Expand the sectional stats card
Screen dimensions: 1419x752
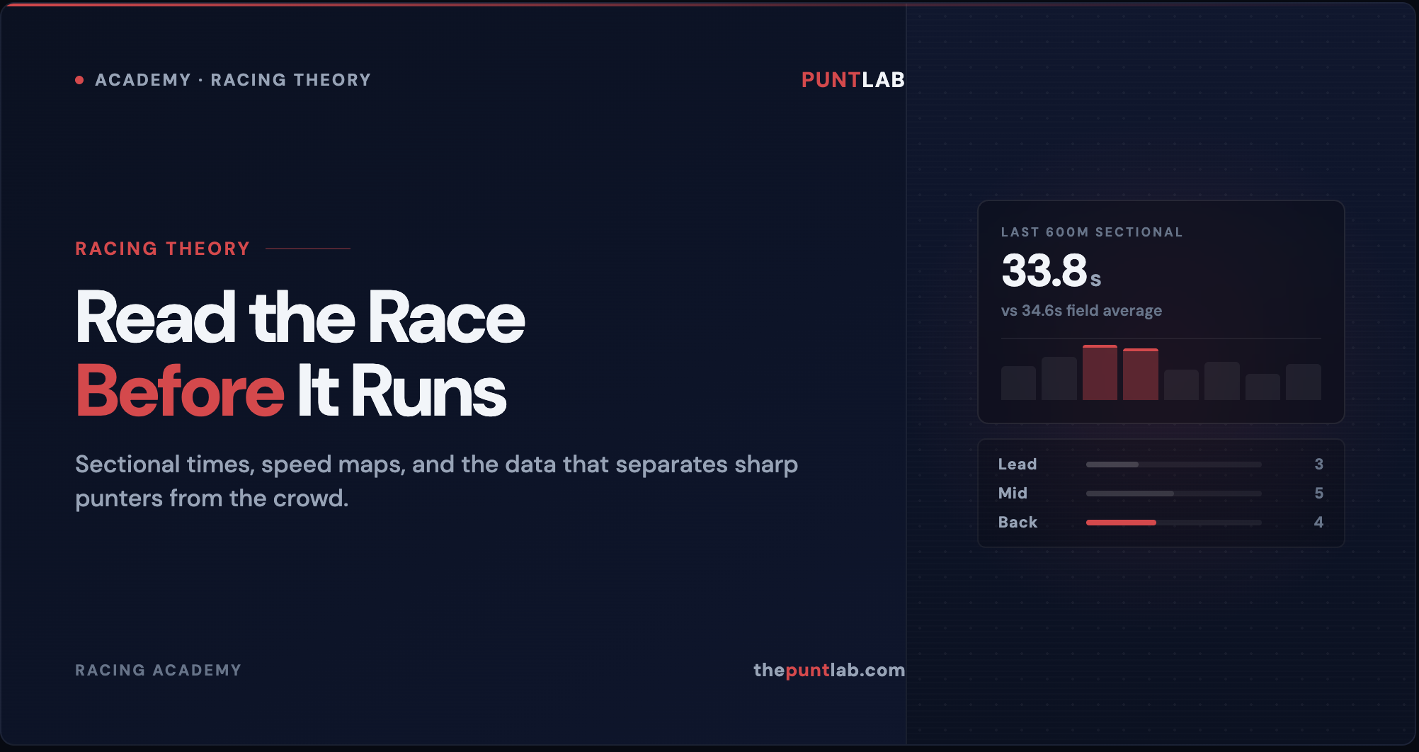click(x=1161, y=312)
